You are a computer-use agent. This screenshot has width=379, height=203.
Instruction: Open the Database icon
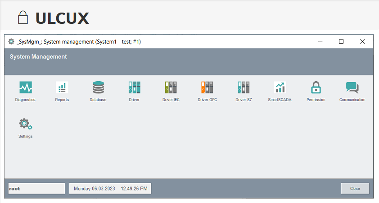click(x=98, y=87)
